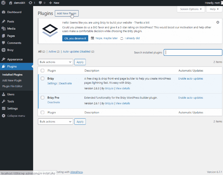
Task: Deactivate the Brizy Pro plugin
Action: 54,102
